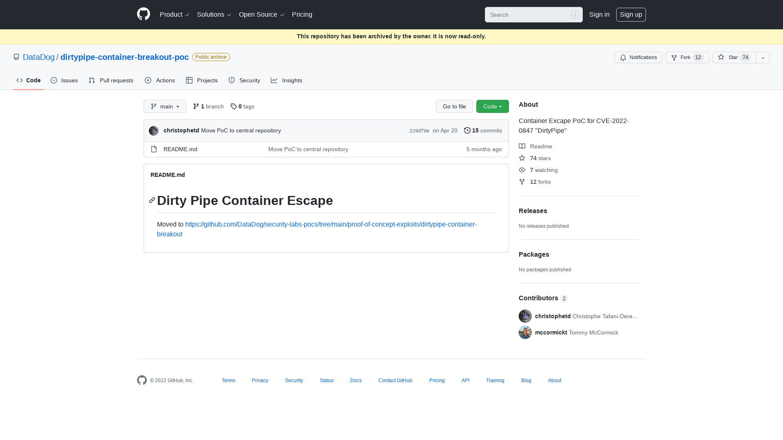Click the Public archive badge
Screen dimensions: 783x440
click(211, 57)
